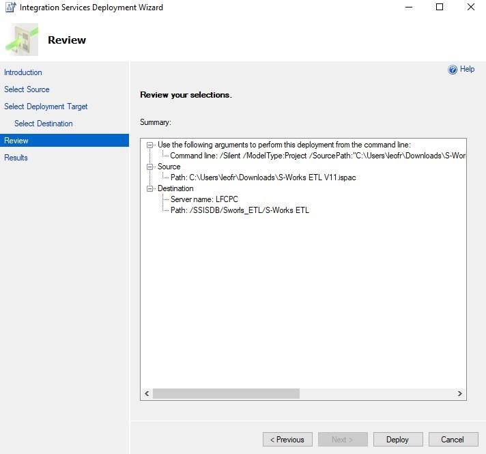Open the Select Destination sub-step
This screenshot has height=454, width=486.
(44, 124)
